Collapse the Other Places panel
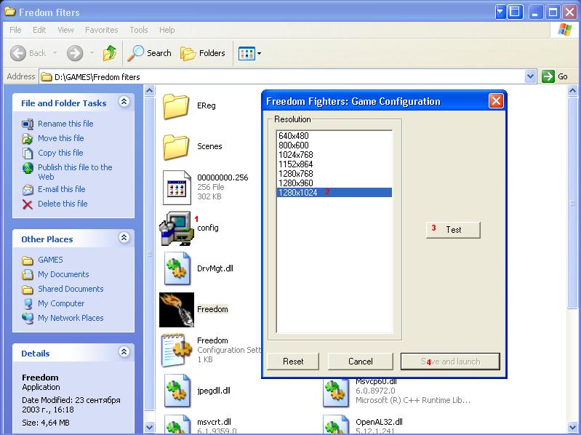The height and width of the screenshot is (435, 581). click(124, 238)
